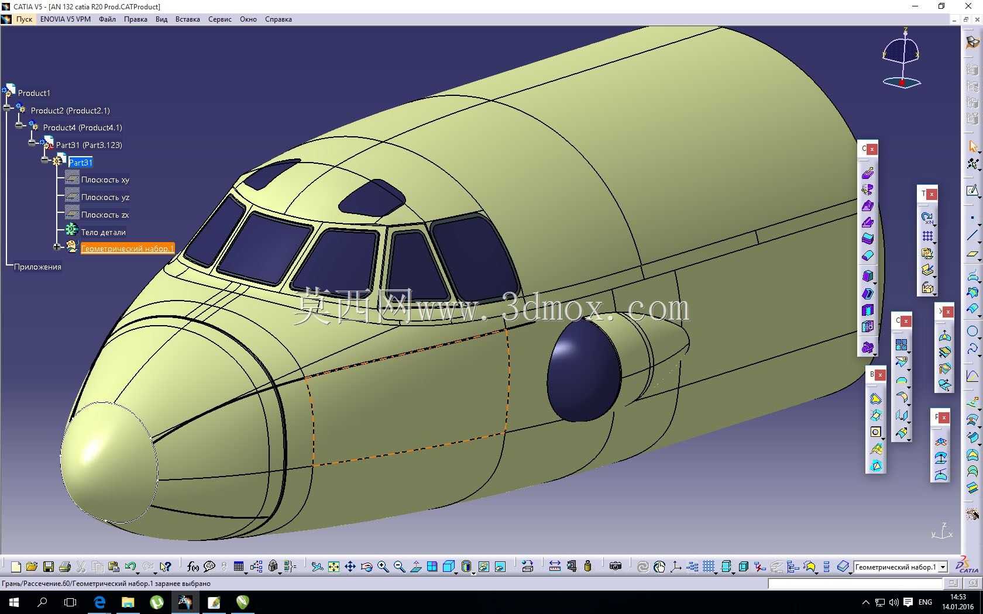Open Edge browser from taskbar
The height and width of the screenshot is (614, 983).
99,602
